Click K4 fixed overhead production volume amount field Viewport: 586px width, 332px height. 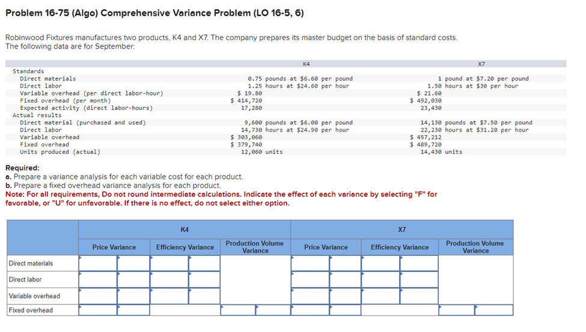(238, 310)
